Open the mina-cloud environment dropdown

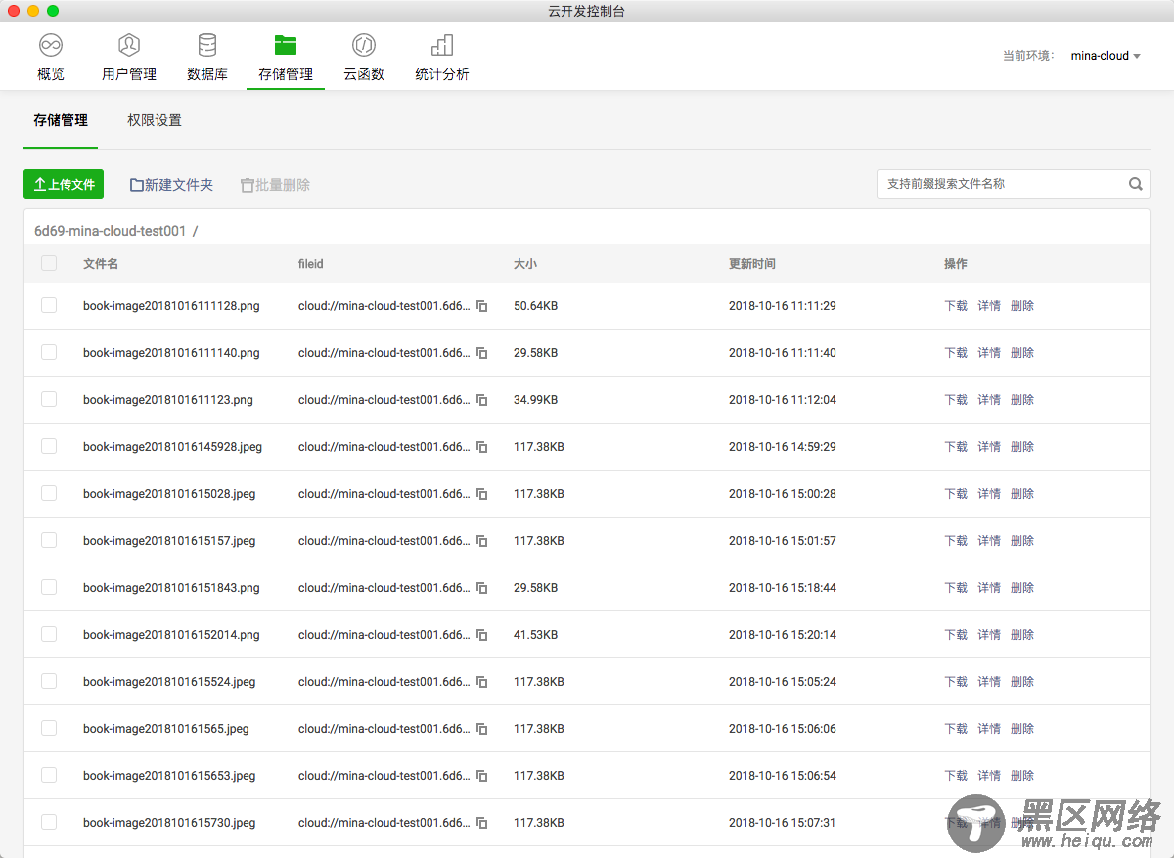click(x=1106, y=56)
